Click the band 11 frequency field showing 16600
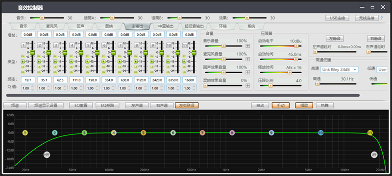This screenshot has width=392, height=176. (190, 80)
